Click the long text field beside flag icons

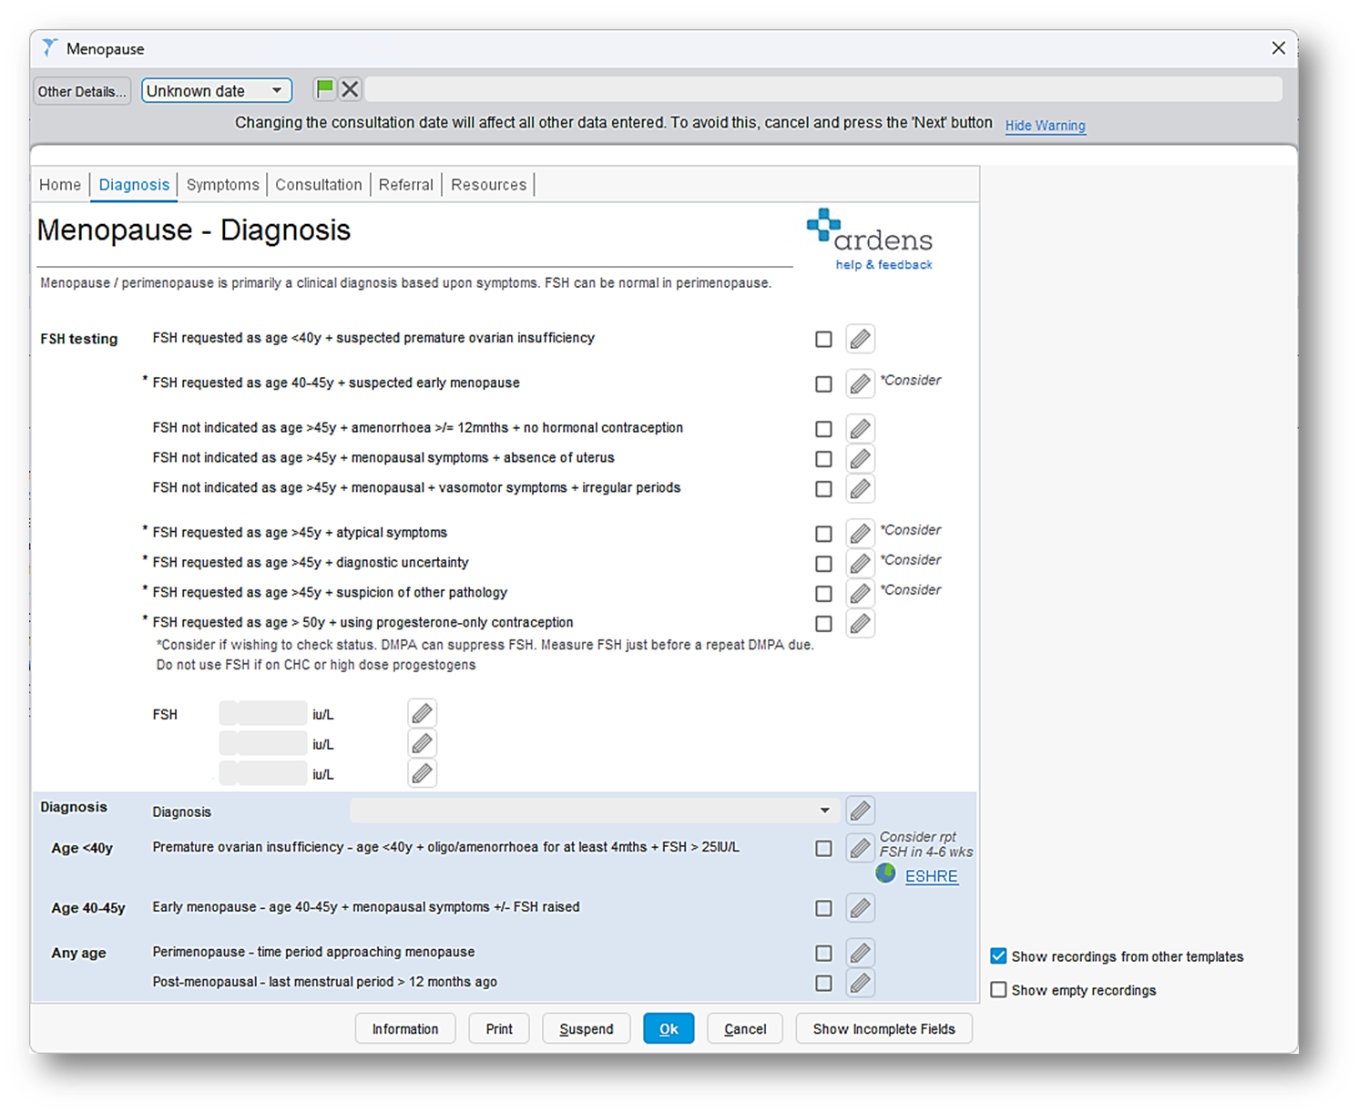coord(824,89)
